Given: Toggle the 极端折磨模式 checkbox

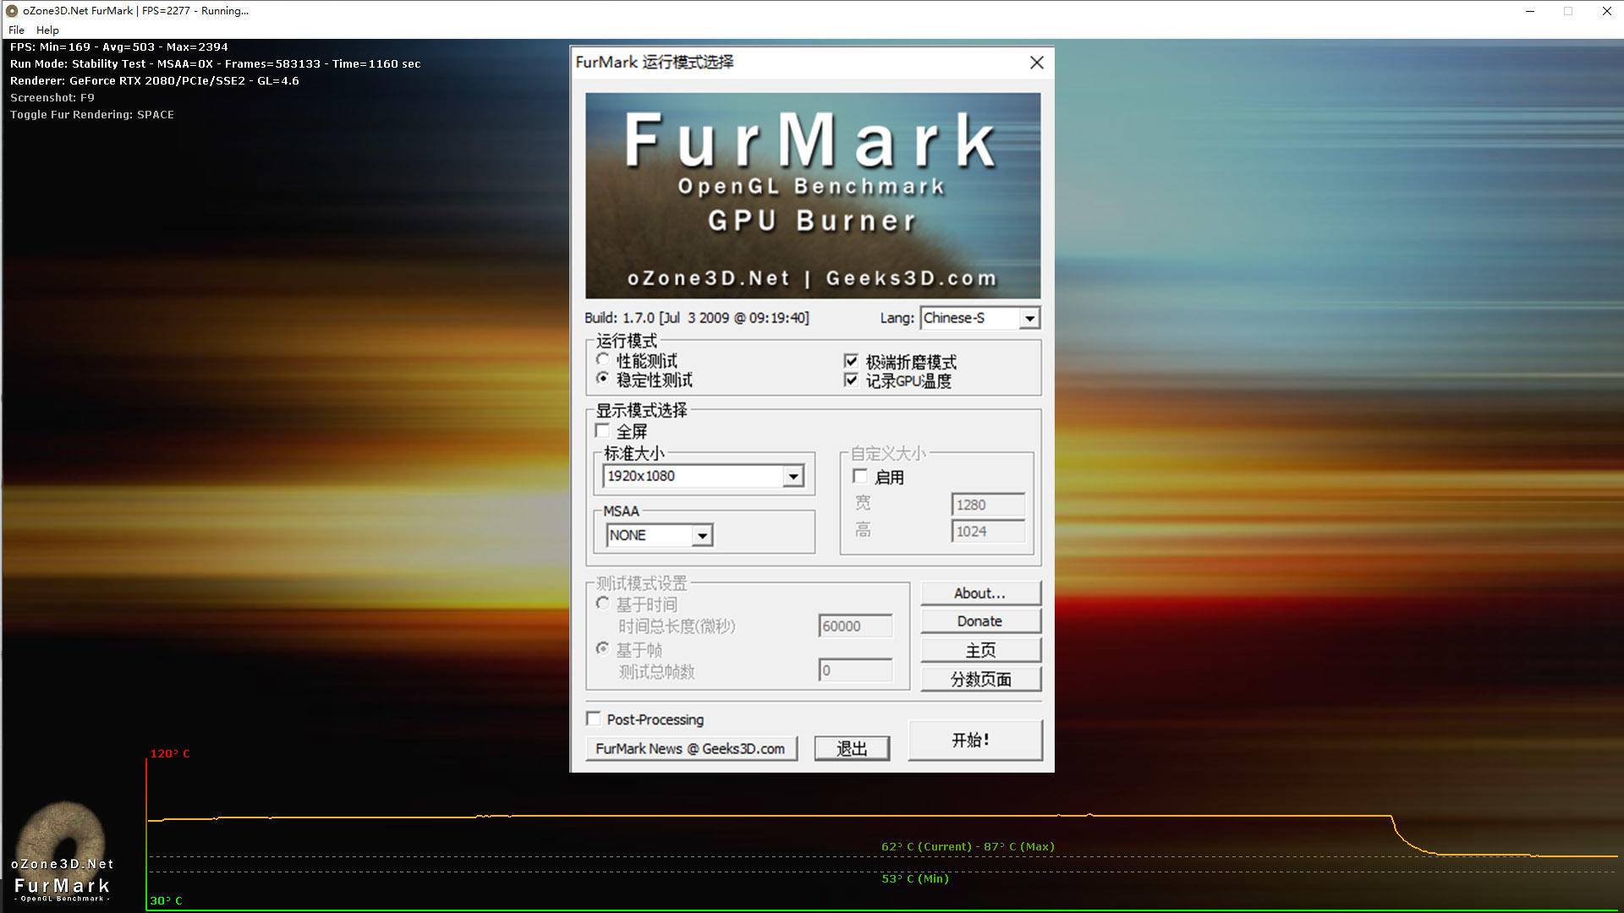Looking at the screenshot, I should click(x=851, y=361).
